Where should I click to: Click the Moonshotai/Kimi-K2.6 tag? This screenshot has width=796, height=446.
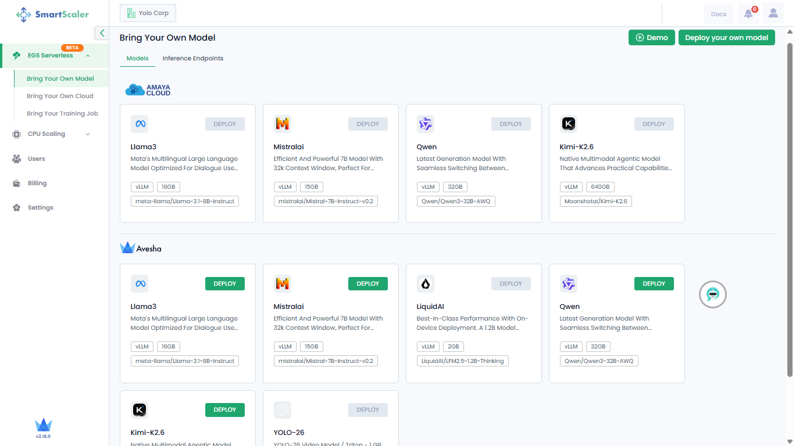tap(596, 202)
